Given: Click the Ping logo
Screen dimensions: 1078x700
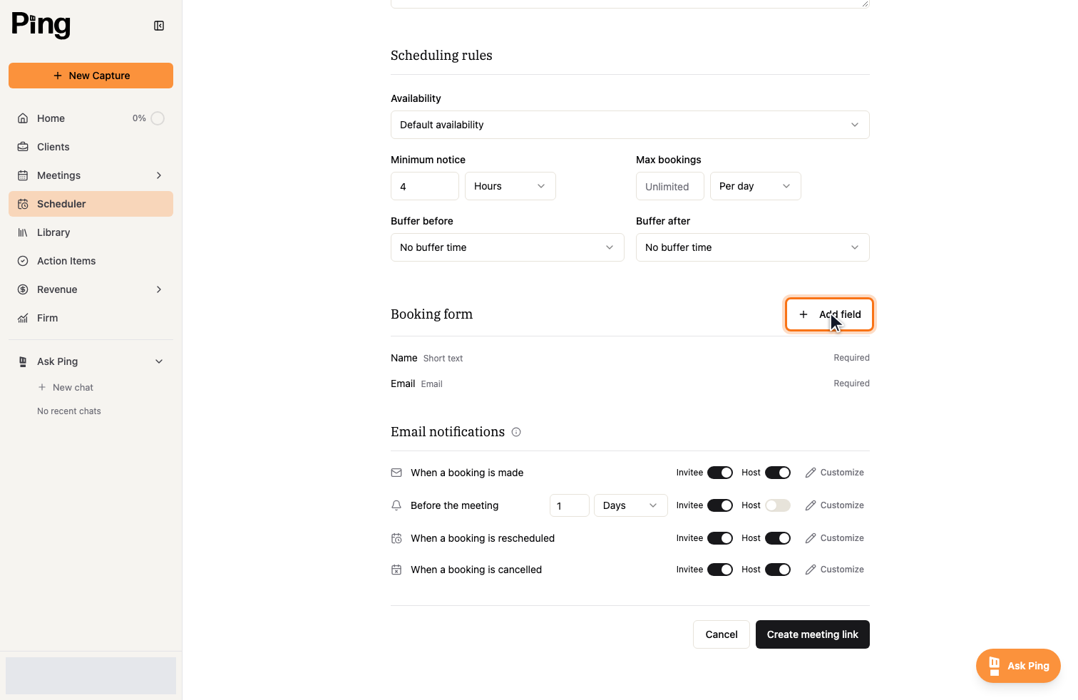Looking at the screenshot, I should point(41,25).
